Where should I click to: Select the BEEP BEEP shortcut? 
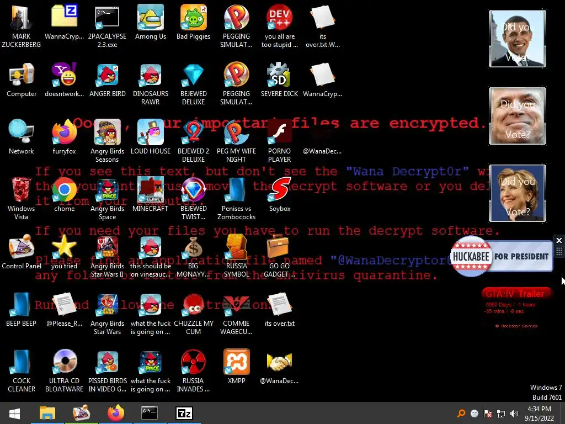pos(22,309)
